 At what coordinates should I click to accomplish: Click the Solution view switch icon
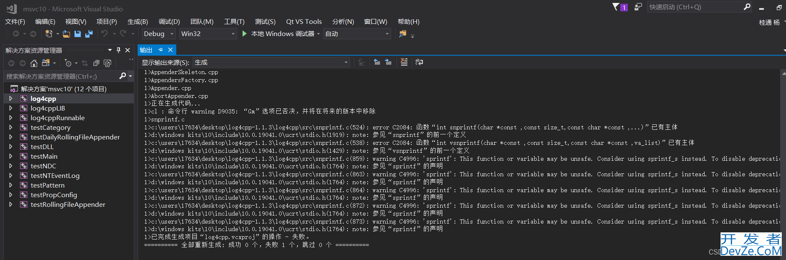[x=46, y=63]
